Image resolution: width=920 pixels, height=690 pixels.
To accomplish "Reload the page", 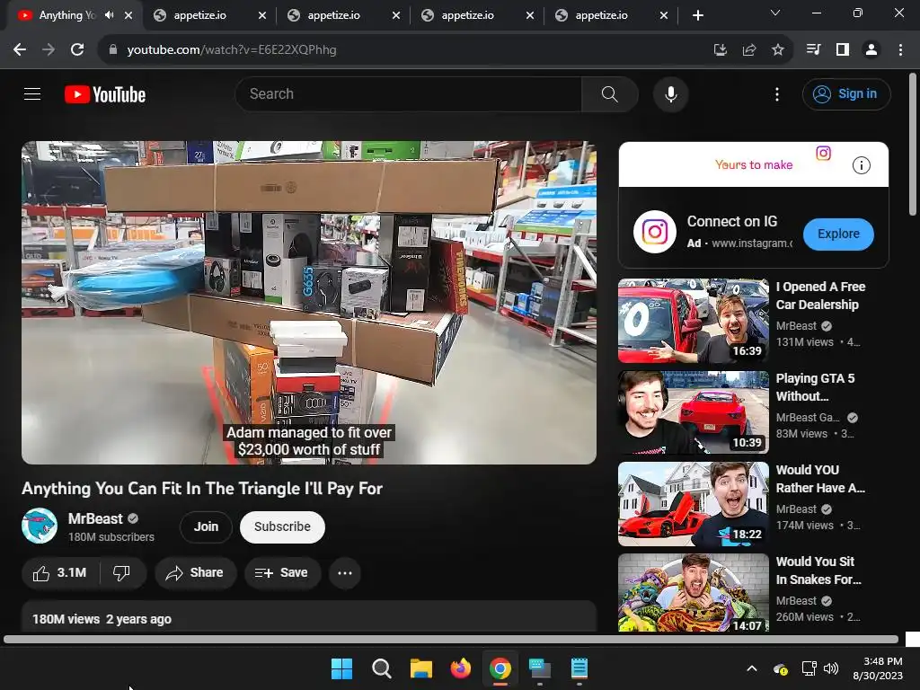I will coord(77,50).
